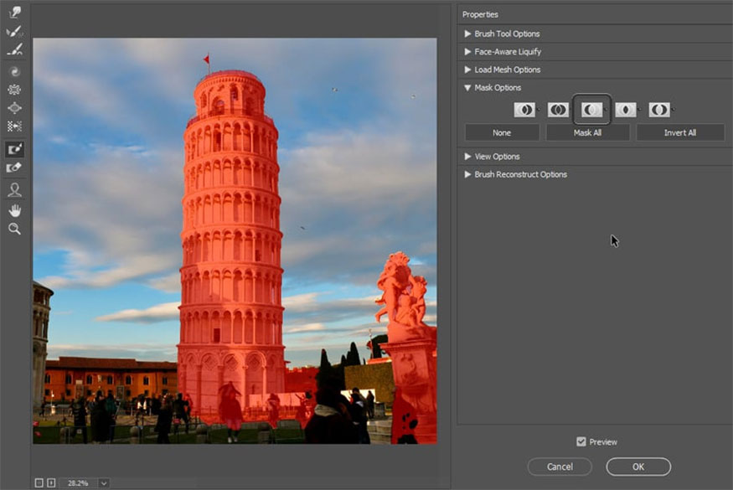Click the Mask All button
733x490 pixels.
(587, 132)
